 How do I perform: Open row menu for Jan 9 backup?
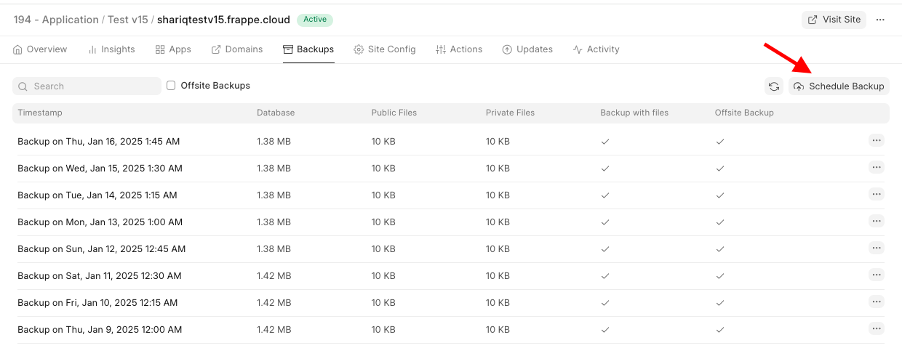point(876,329)
